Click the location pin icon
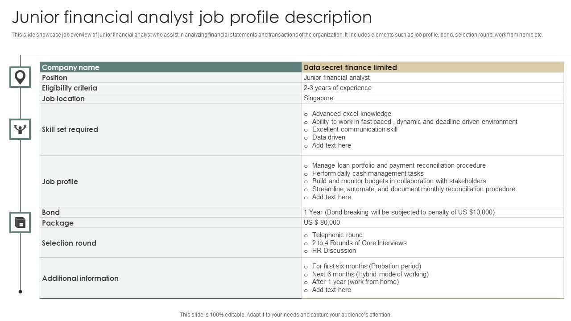571x321 pixels. click(20, 77)
